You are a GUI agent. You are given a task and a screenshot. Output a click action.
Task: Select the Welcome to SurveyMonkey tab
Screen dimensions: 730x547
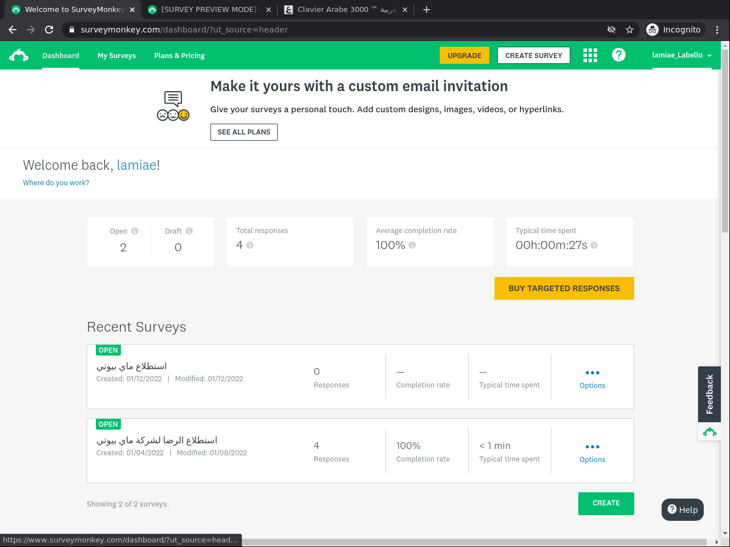coord(74,10)
